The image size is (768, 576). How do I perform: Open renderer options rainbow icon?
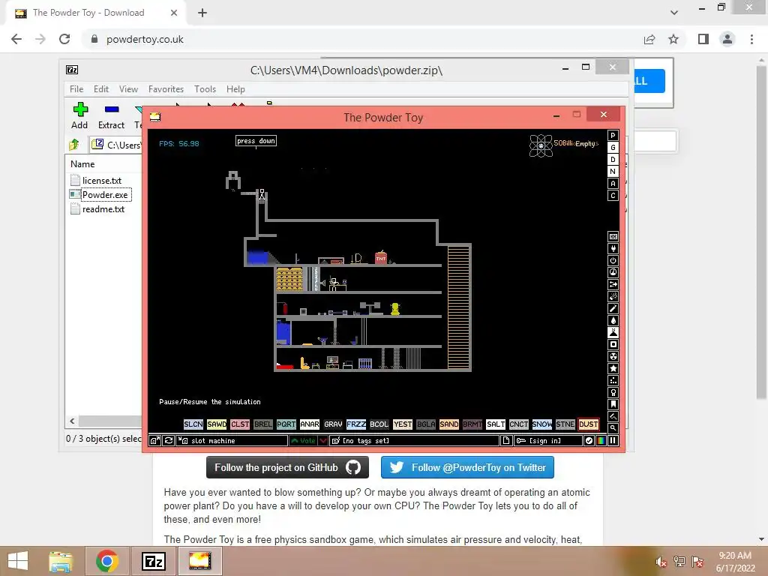(601, 441)
